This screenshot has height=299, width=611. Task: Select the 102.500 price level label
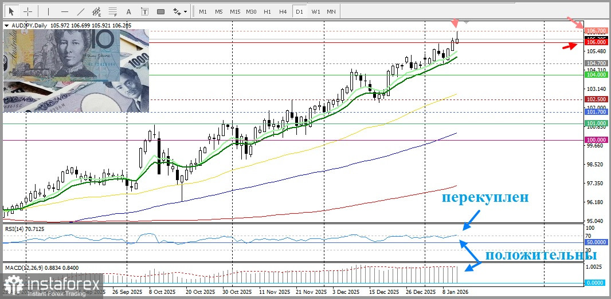(x=596, y=99)
